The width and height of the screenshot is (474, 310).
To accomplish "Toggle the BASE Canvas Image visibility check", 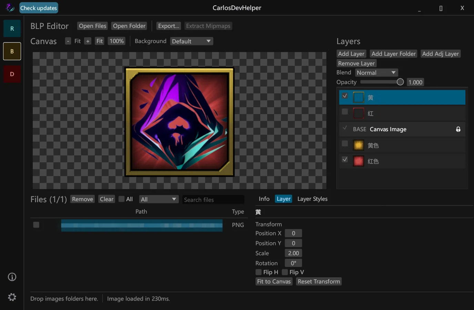I will tap(345, 128).
